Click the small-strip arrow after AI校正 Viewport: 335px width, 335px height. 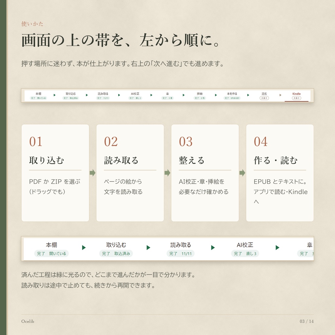point(151,95)
